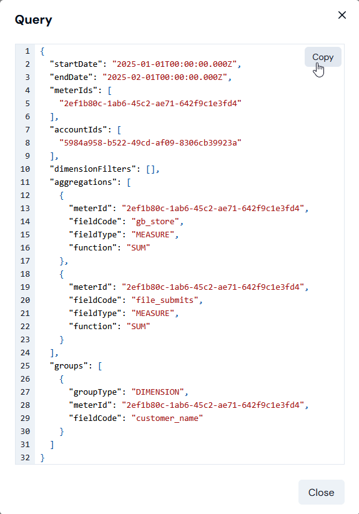This screenshot has height=514, width=359.
Task: Click the "dimensionFilters" key
Action: tap(92, 169)
